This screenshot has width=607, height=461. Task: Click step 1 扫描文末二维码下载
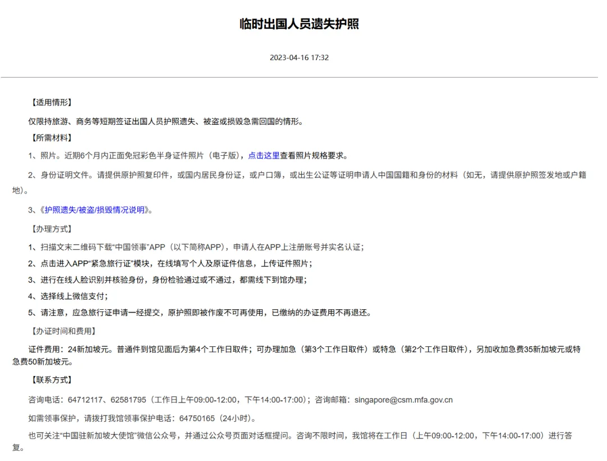pyautogui.click(x=196, y=247)
